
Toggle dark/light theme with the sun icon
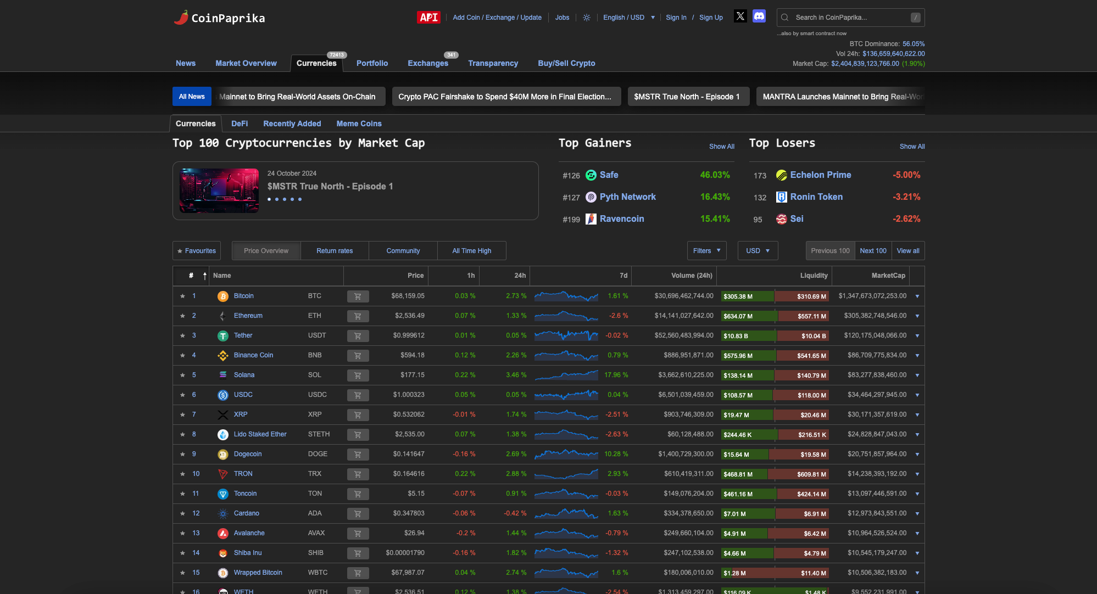pos(586,18)
